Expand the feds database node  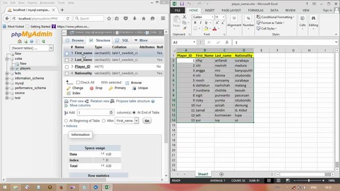tap(7, 73)
